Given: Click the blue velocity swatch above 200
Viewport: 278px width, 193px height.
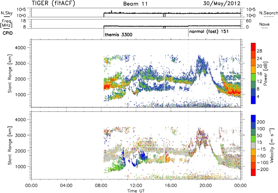Looking at the screenshot, I should point(253,118).
